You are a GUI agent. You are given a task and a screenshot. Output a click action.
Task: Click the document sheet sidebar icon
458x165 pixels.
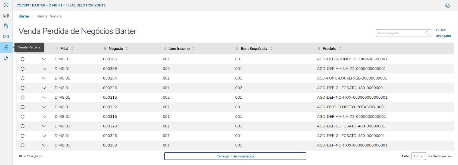pyautogui.click(x=6, y=26)
